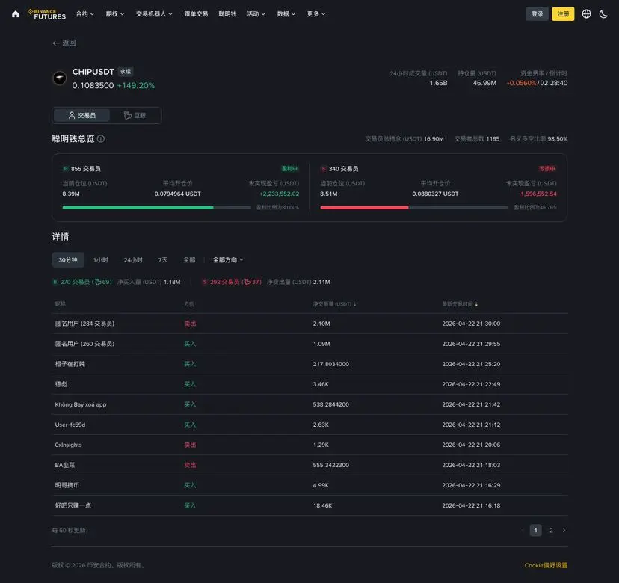
Task: Expand the 交易机器人 menu
Action: (154, 13)
